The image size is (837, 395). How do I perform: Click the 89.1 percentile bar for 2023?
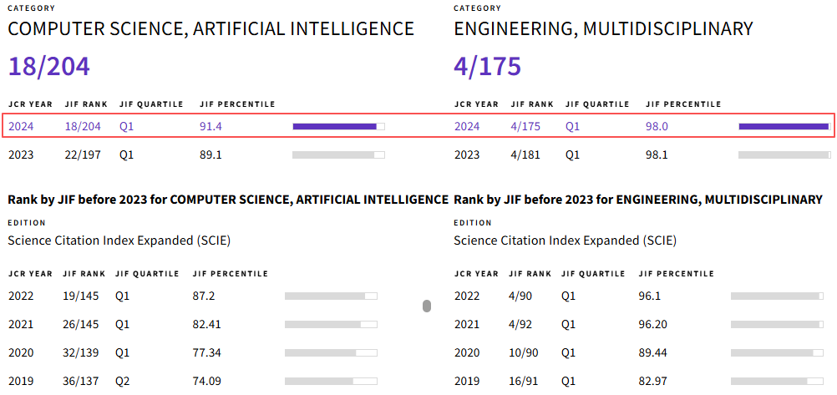point(338,154)
